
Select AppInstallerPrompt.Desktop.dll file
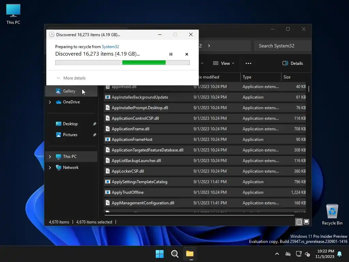point(205,108)
